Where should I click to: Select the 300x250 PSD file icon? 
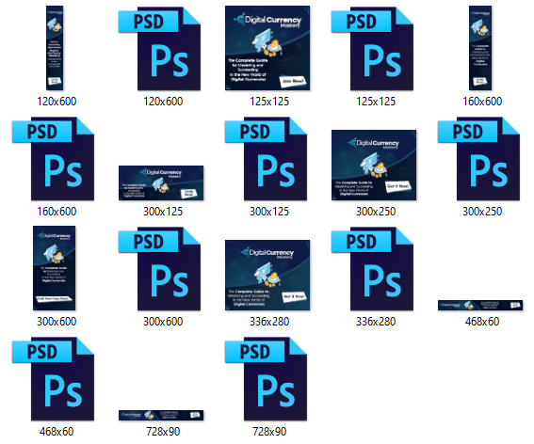tap(478, 159)
